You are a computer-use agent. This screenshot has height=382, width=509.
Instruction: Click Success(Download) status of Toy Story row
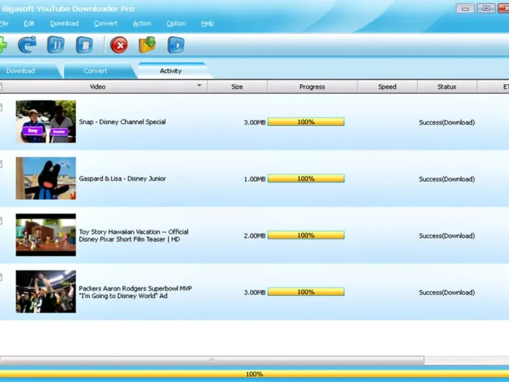click(x=447, y=236)
